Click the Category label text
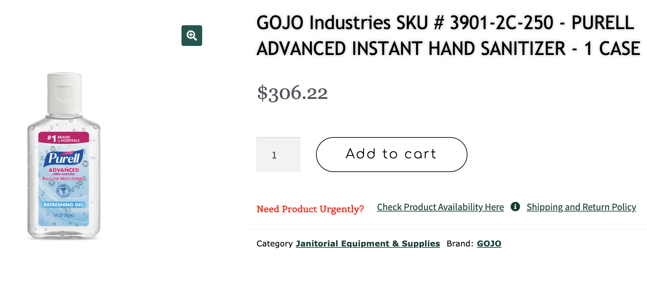 tap(274, 244)
